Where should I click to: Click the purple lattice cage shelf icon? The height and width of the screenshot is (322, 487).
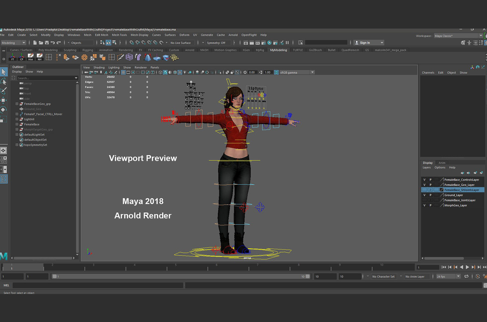(129, 57)
